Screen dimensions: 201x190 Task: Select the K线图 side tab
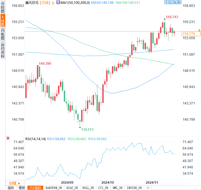tap(3, 21)
